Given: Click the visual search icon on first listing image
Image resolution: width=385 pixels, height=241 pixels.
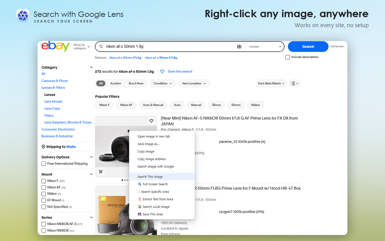Looking at the screenshot, I should (x=101, y=172).
